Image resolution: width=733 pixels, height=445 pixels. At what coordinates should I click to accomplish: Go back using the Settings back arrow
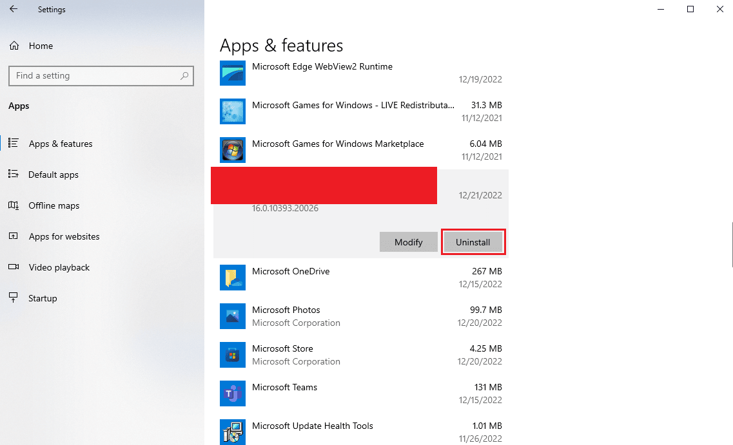(14, 9)
